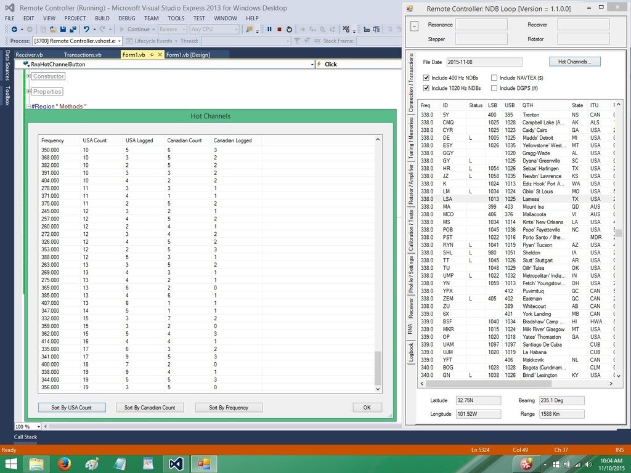
Task: Click the Latitude field showing 32.75N
Action: pos(478,400)
